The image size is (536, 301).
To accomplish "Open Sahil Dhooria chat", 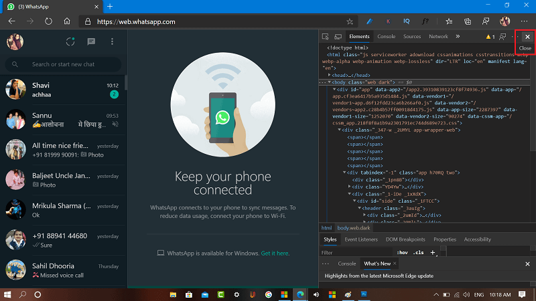I will [63, 270].
